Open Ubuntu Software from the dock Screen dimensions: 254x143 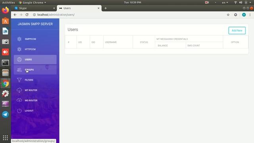[5, 21]
